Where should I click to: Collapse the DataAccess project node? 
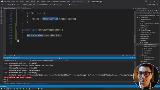click(x=138, y=17)
